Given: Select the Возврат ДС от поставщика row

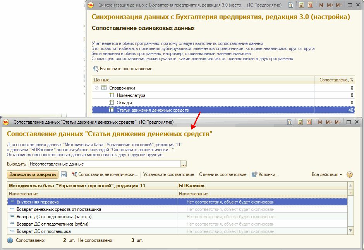Looking at the screenshot, I should (x=177, y=231).
